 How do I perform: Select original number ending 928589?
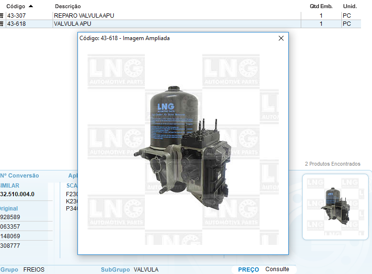click(x=11, y=217)
